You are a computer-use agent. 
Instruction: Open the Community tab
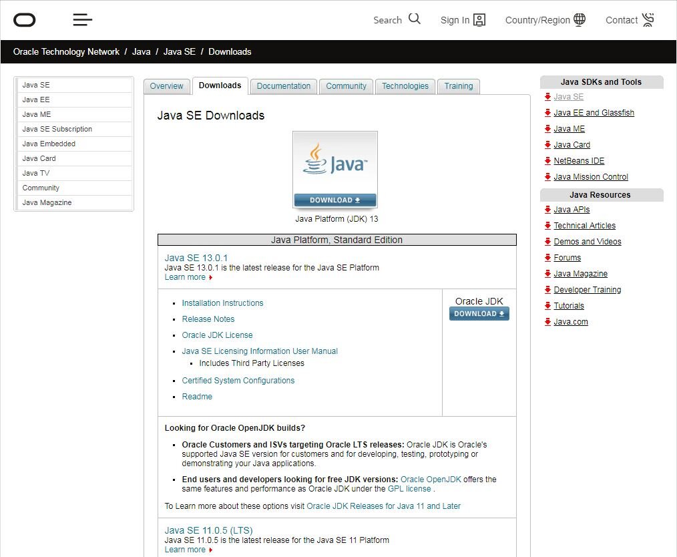346,86
